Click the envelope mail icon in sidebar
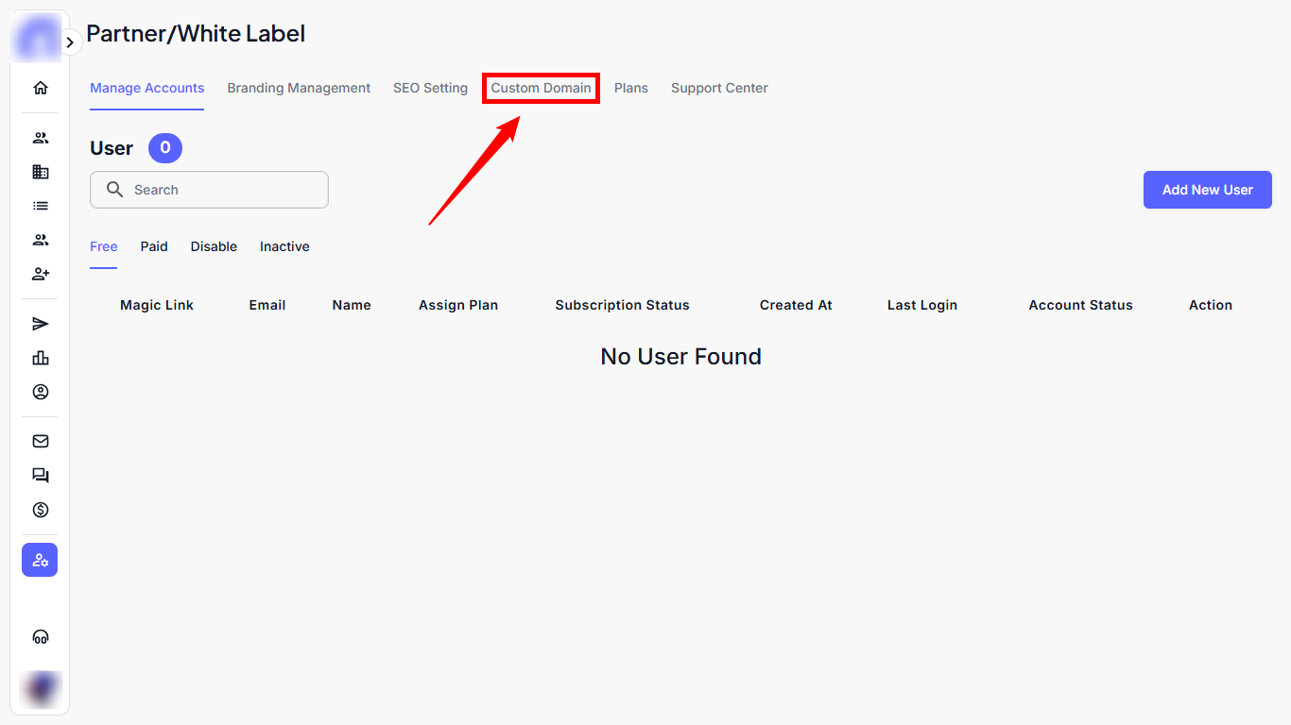The height and width of the screenshot is (725, 1291). point(40,441)
